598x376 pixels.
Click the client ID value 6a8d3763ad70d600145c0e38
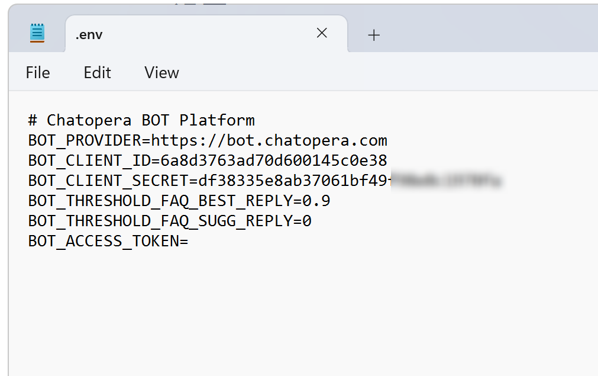274,160
